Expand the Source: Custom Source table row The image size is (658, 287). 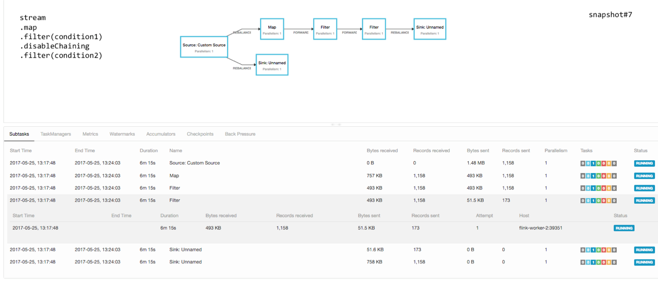click(x=194, y=163)
